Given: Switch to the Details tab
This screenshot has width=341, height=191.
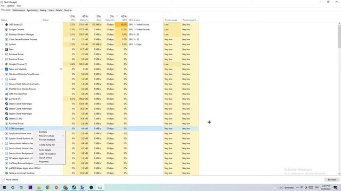Looking at the screenshot, I should [59, 10].
